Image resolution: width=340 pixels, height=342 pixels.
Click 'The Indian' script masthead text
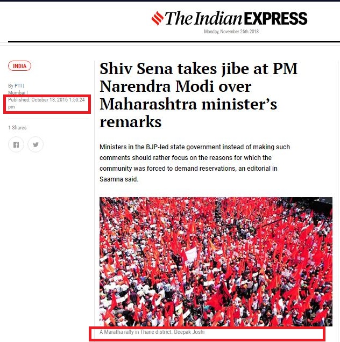pyautogui.click(x=204, y=18)
